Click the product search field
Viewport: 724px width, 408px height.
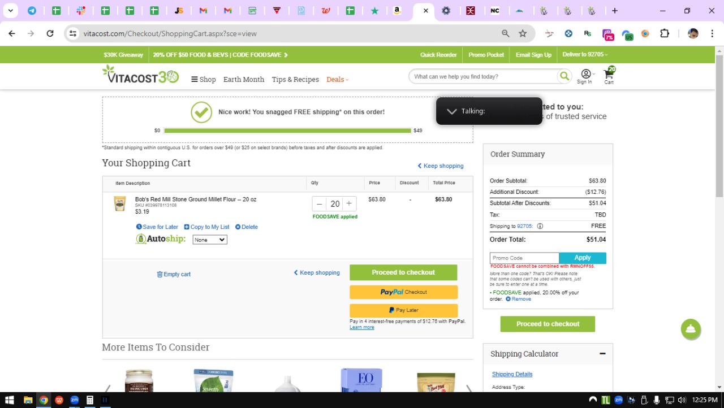pyautogui.click(x=484, y=76)
